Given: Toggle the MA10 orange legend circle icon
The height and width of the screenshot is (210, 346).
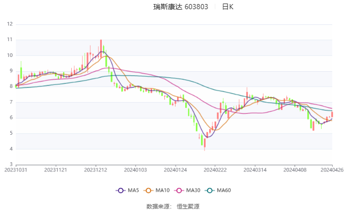Looking at the screenshot, I should click(148, 190).
